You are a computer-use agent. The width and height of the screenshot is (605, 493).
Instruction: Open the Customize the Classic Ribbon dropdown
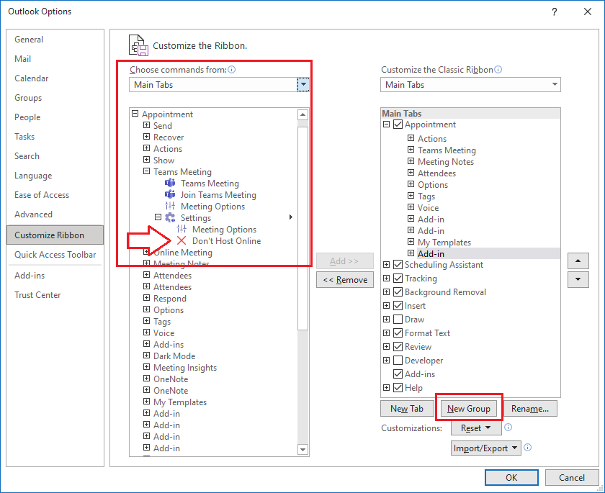[555, 84]
